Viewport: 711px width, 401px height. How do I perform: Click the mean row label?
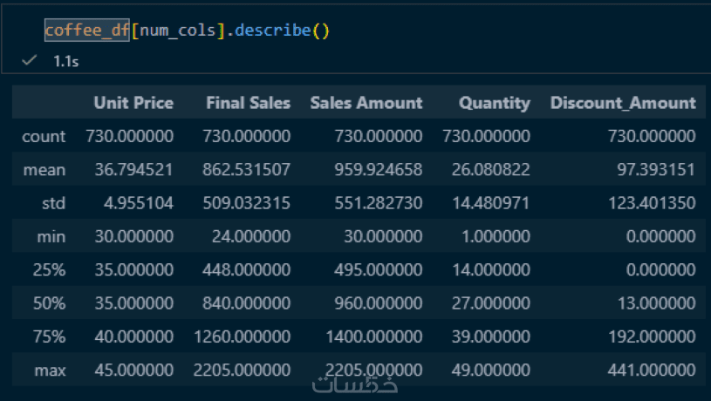(44, 170)
